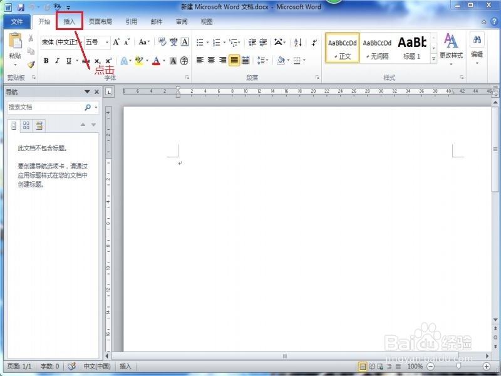The height and width of the screenshot is (376, 501).
Task: Click the Grow Font icon
Action: (116, 42)
